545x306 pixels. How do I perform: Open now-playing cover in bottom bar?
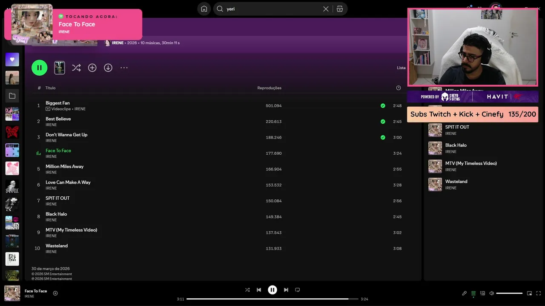tap(12, 293)
